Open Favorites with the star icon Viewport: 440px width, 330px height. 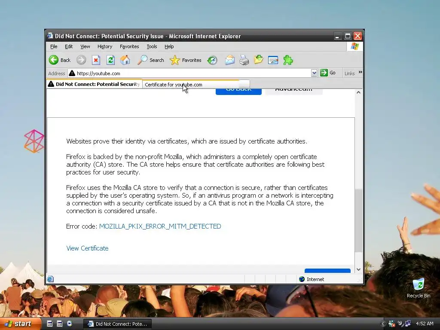(186, 60)
